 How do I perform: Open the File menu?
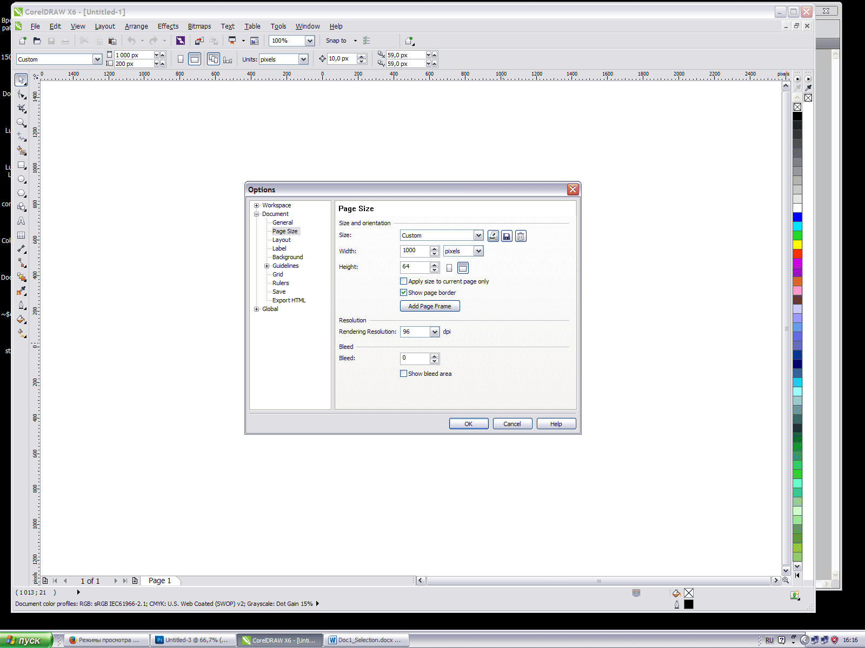[x=35, y=26]
